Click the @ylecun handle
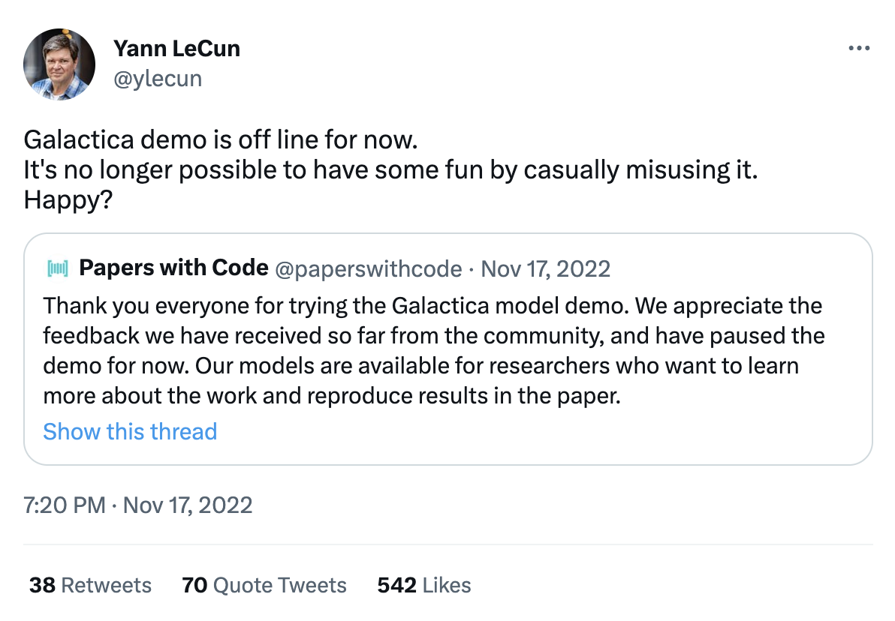This screenshot has width=895, height=621. (158, 78)
